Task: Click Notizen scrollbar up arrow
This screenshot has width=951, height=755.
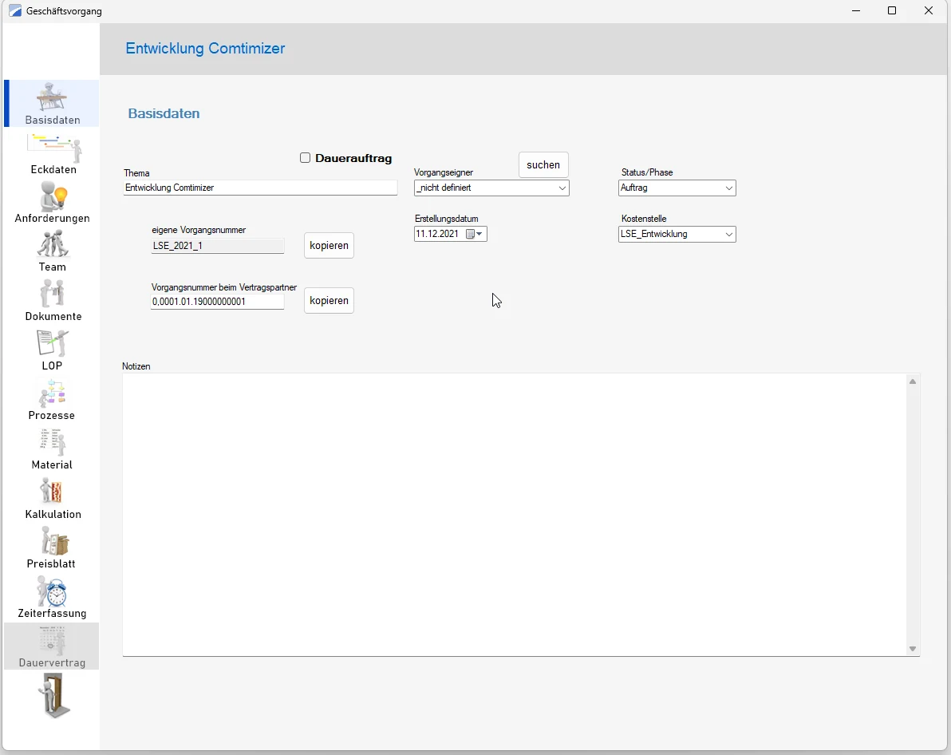Action: [x=913, y=381]
